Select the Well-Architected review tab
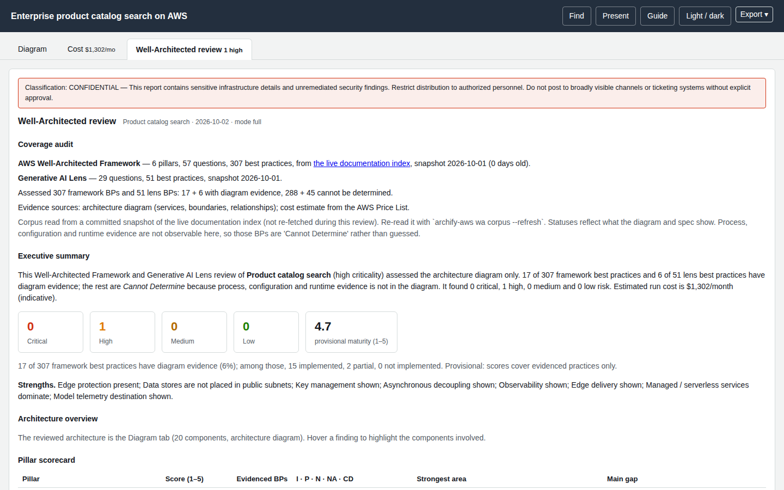Image resolution: width=784 pixels, height=490 pixels. (189, 50)
